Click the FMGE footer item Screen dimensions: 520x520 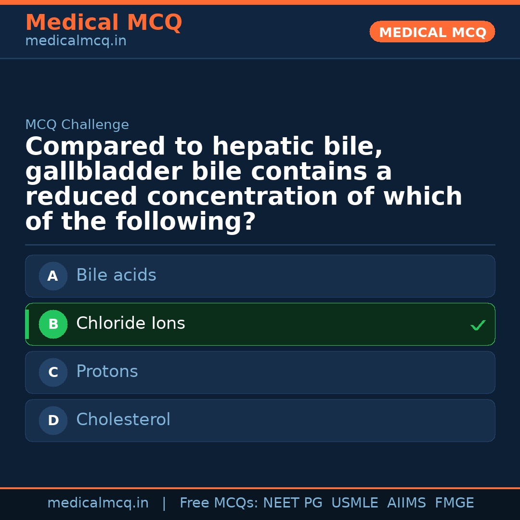coord(455,503)
